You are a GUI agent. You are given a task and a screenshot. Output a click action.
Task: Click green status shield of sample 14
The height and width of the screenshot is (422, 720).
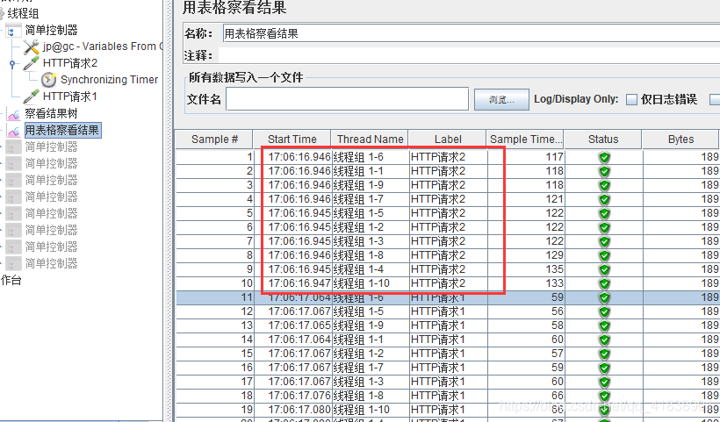pyautogui.click(x=604, y=340)
